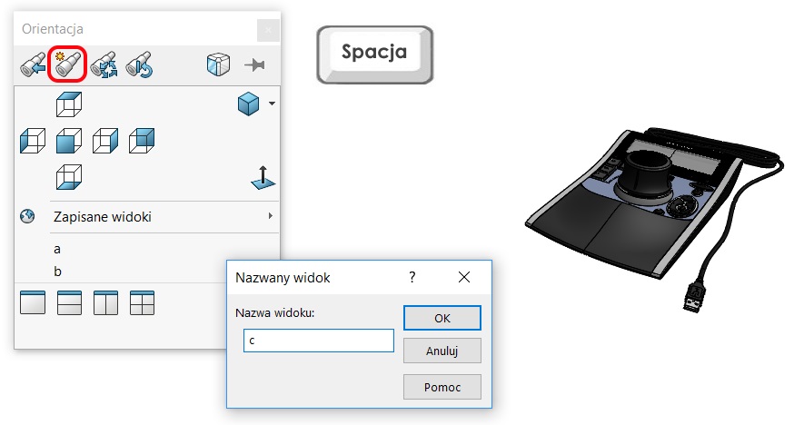Select the Top view cube

(x=69, y=104)
